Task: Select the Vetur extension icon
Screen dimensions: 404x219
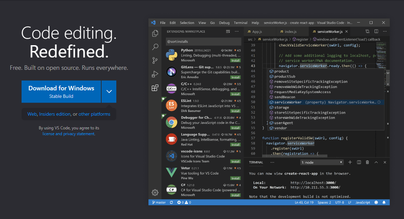Action: click(172, 173)
